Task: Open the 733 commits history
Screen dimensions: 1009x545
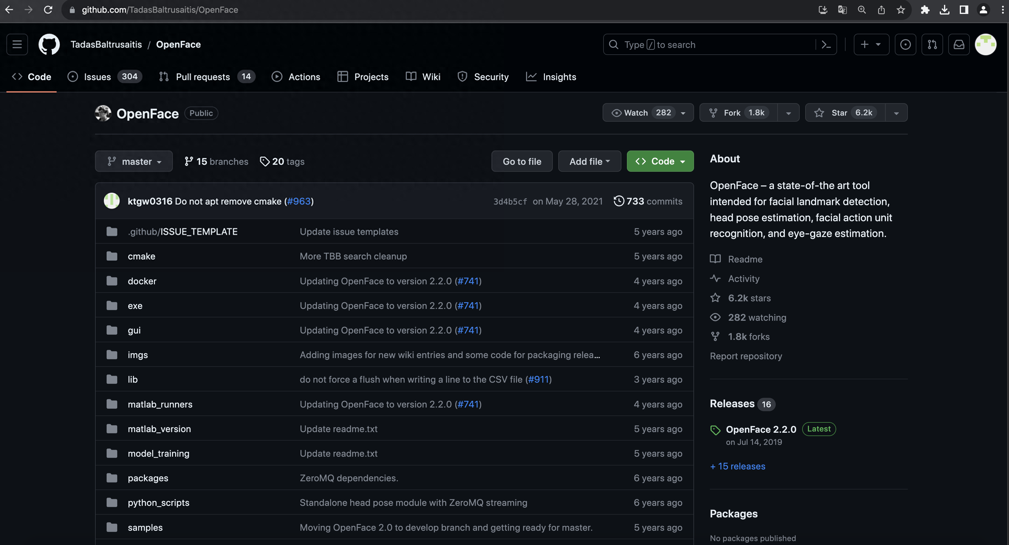Action: click(648, 201)
